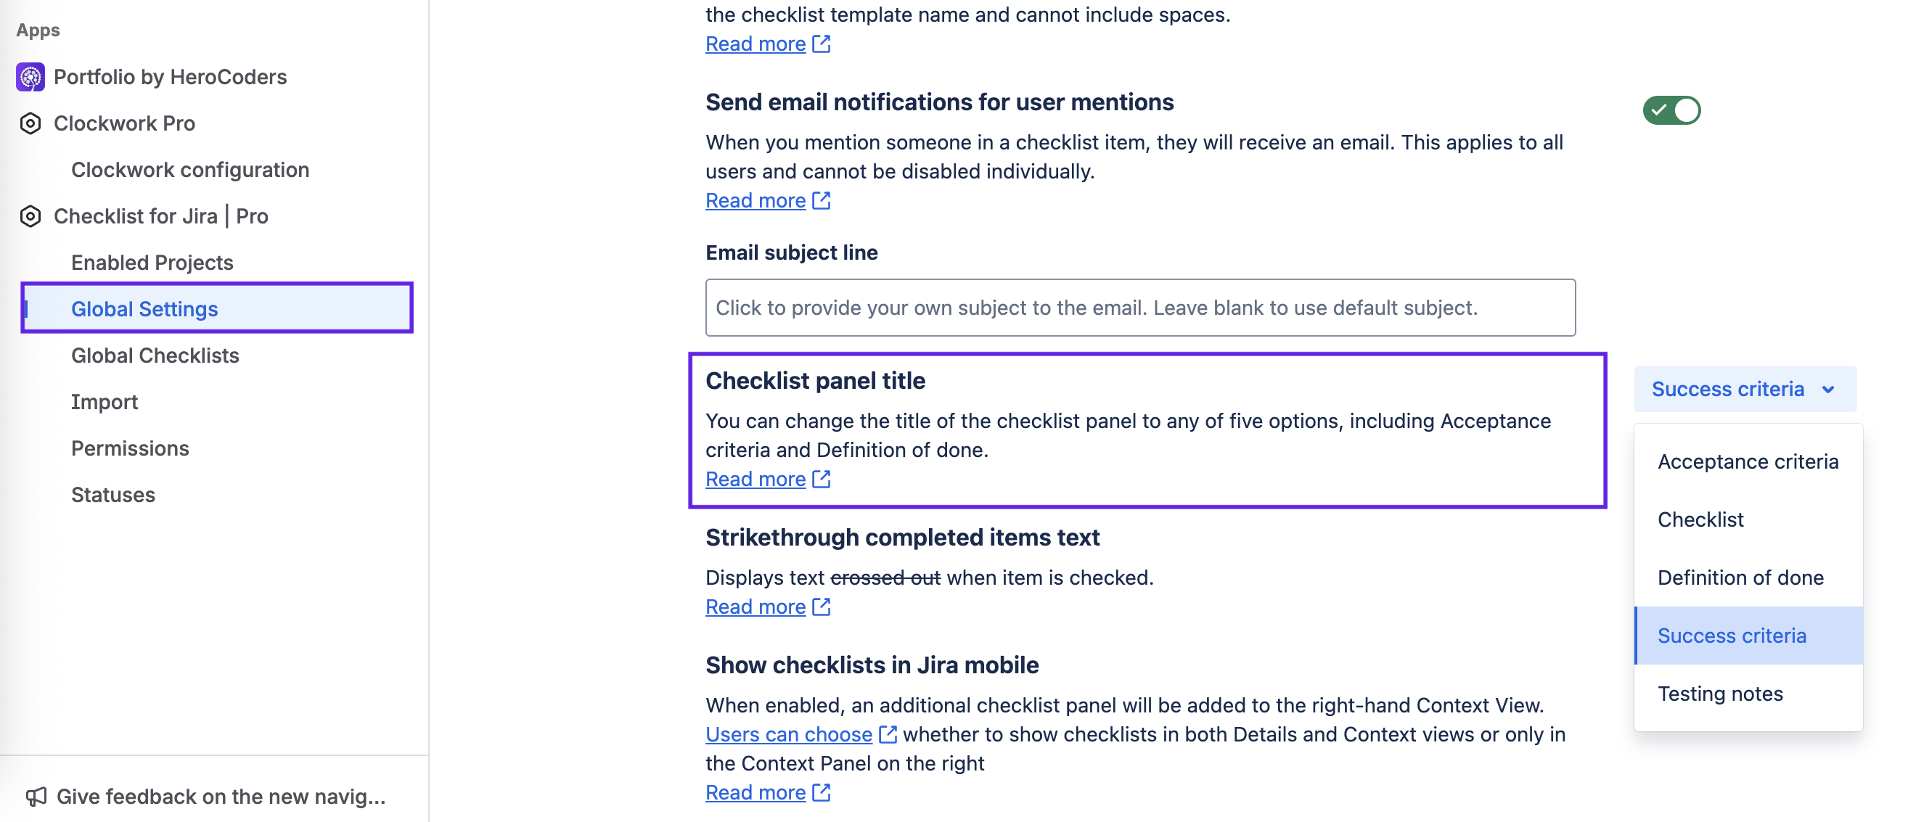Click the megaphone feedback icon
1908x822 pixels.
pos(36,797)
